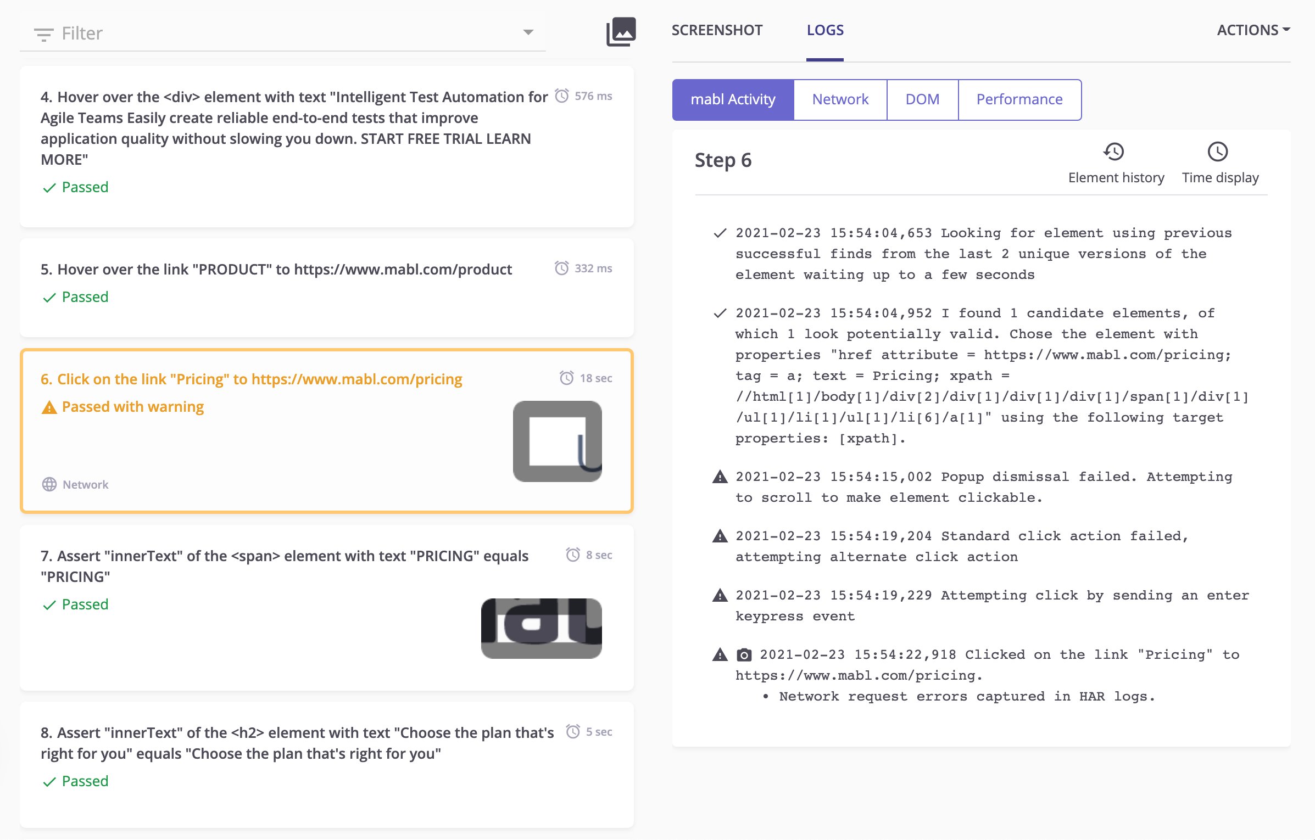Screen dimensions: 1315x840
Task: Switch to the DOM log view
Action: coord(922,99)
